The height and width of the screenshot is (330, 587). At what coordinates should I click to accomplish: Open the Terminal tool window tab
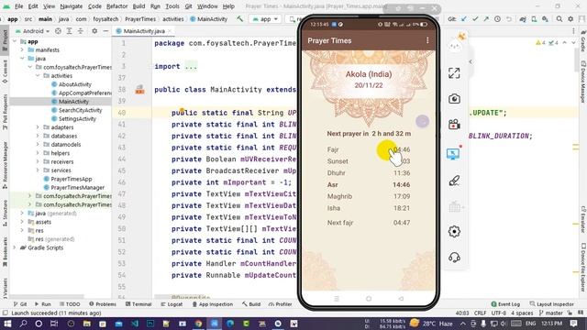click(138, 304)
